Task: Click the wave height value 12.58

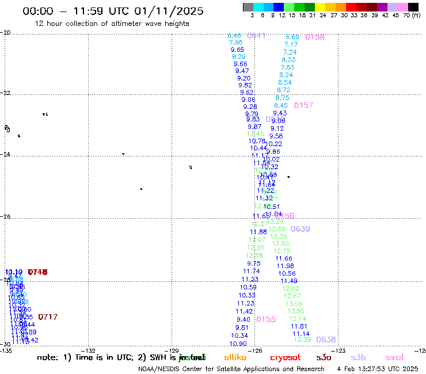Action: pyautogui.click(x=254, y=255)
